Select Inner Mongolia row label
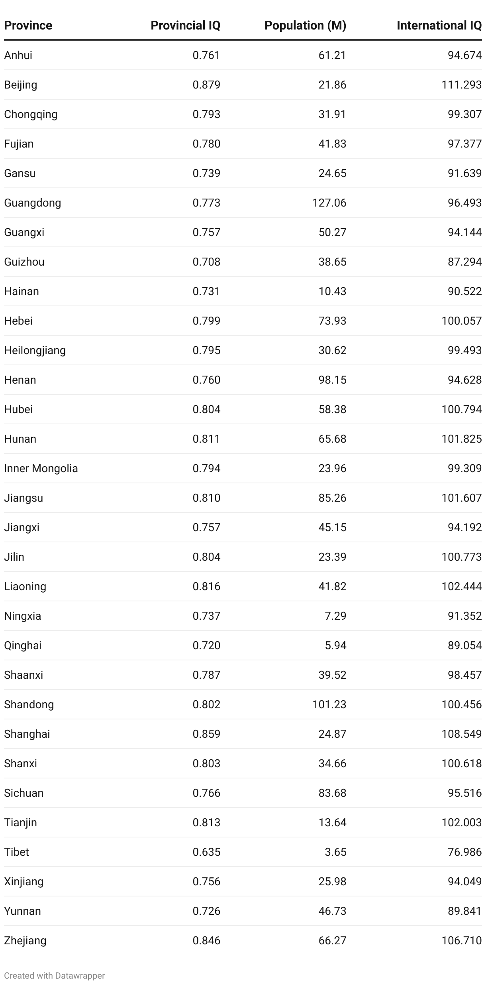Screen dimensions: 486x985 (41, 469)
